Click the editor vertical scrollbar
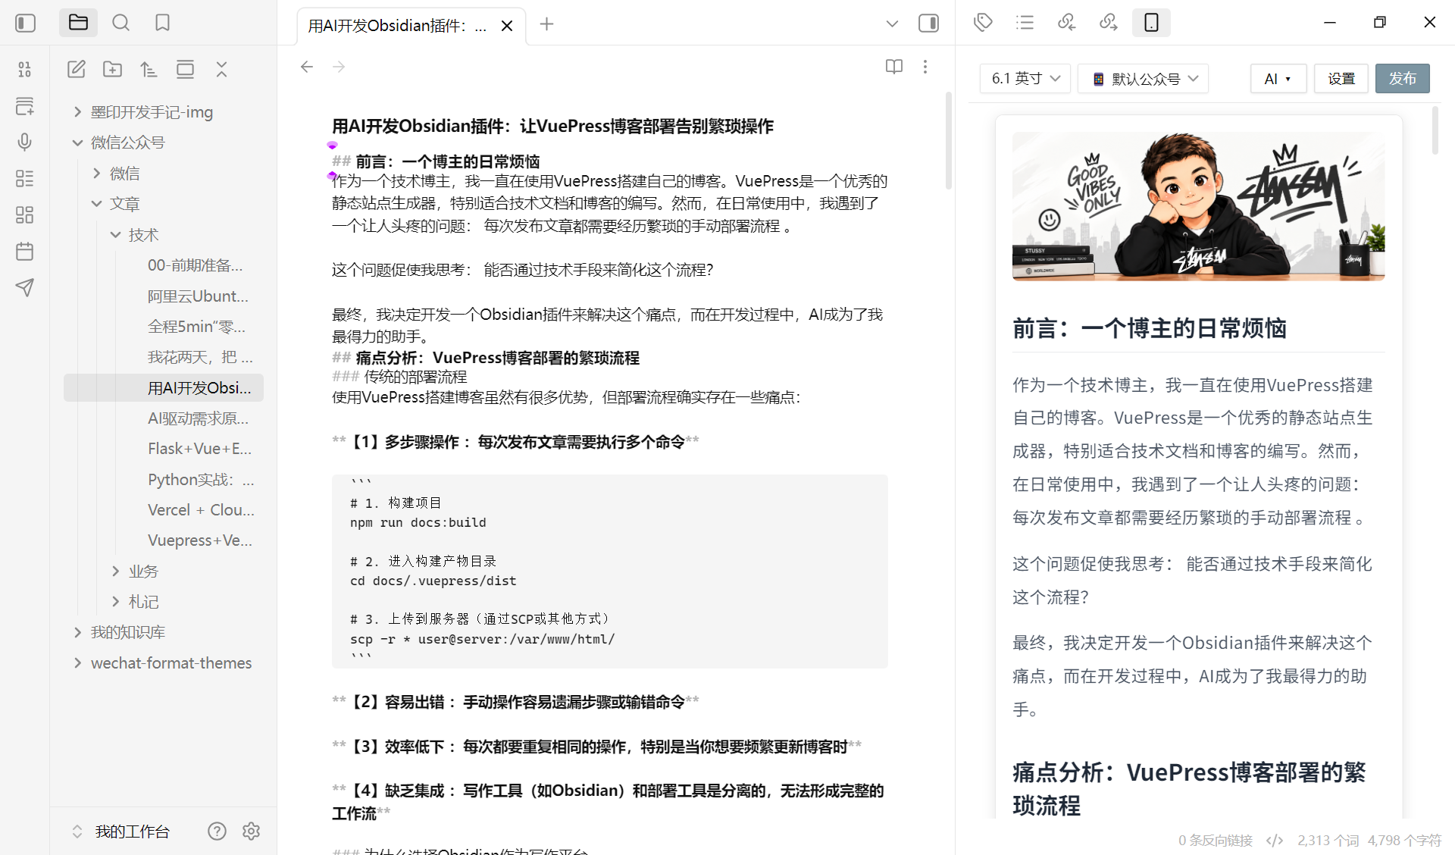Image resolution: width=1455 pixels, height=855 pixels. pyautogui.click(x=949, y=140)
